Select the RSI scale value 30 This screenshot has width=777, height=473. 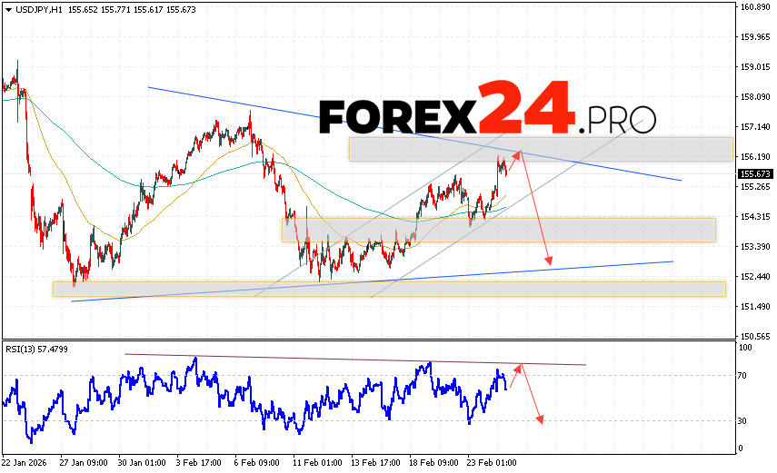742,421
